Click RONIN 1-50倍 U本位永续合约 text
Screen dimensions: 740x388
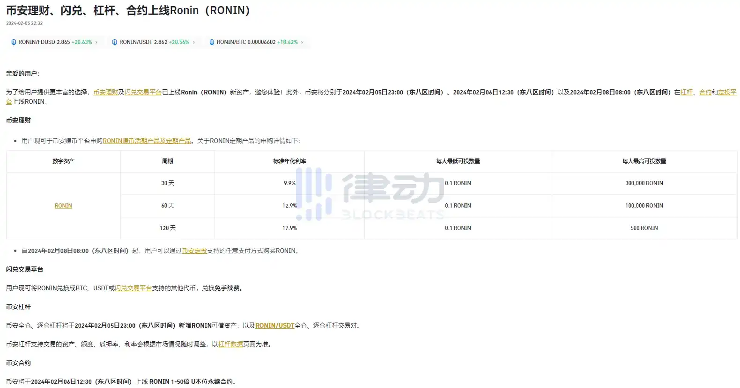click(x=192, y=382)
